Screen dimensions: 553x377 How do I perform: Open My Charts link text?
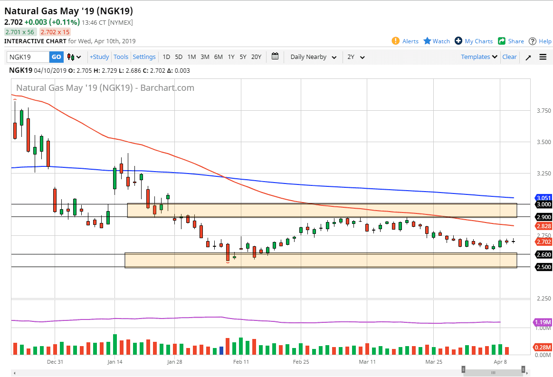[x=478, y=41]
